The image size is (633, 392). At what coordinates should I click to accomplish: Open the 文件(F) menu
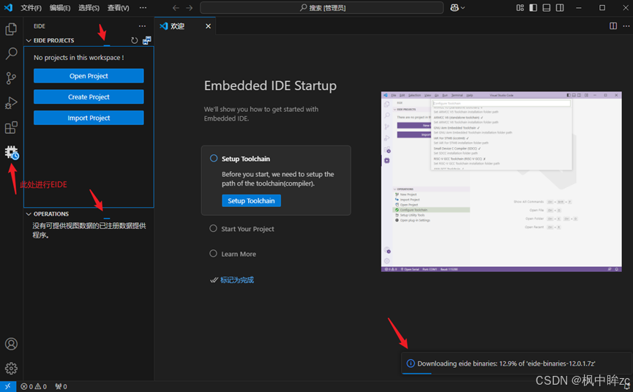pos(31,7)
